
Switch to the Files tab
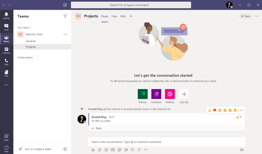click(x=114, y=16)
